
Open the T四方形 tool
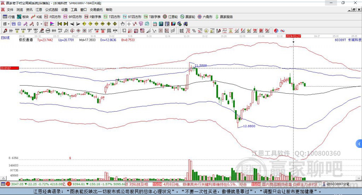(x=112, y=17)
